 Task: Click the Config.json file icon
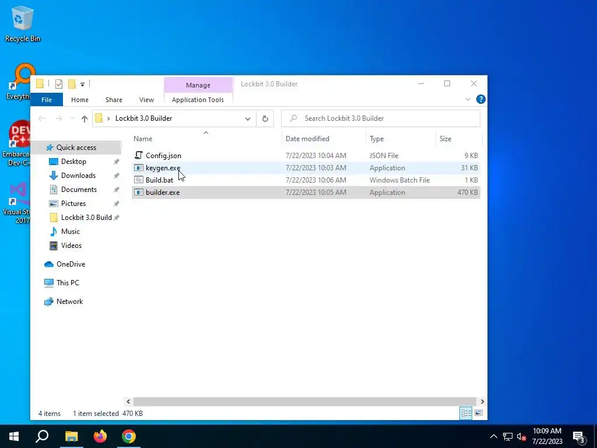pyautogui.click(x=139, y=155)
